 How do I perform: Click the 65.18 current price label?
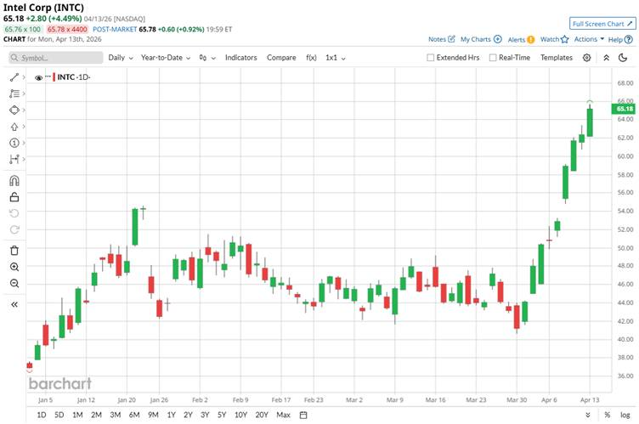pyautogui.click(x=624, y=109)
